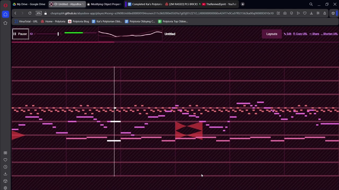Open VirusTotal - URL bookmark

point(26,21)
